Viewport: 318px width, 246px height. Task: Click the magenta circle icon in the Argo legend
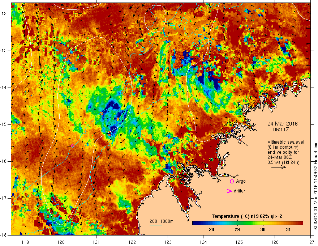[x=232, y=182]
